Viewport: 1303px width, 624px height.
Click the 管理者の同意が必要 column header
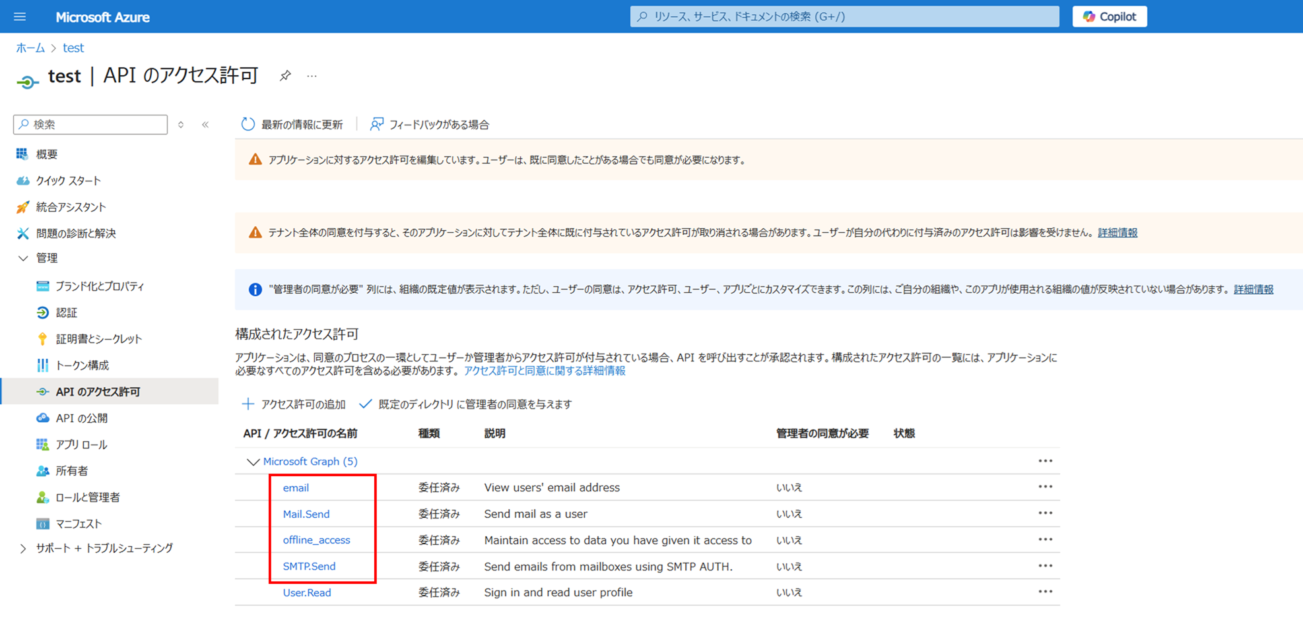click(x=822, y=433)
